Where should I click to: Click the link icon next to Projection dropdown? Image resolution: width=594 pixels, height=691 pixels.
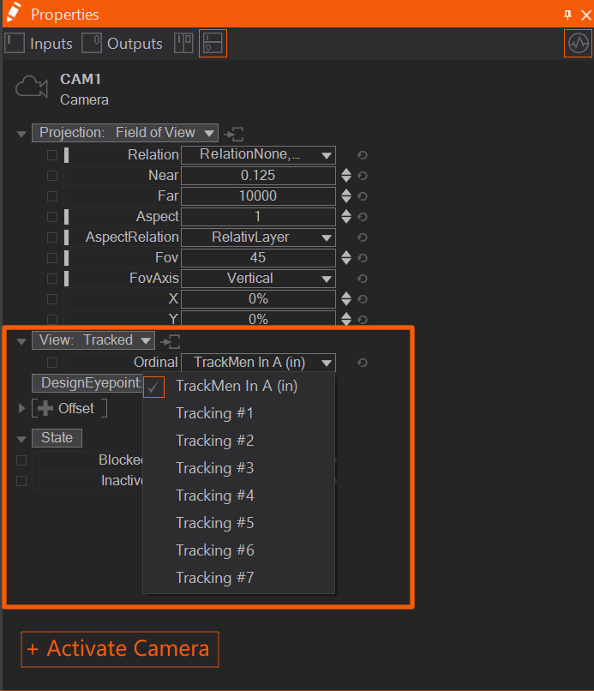click(234, 134)
